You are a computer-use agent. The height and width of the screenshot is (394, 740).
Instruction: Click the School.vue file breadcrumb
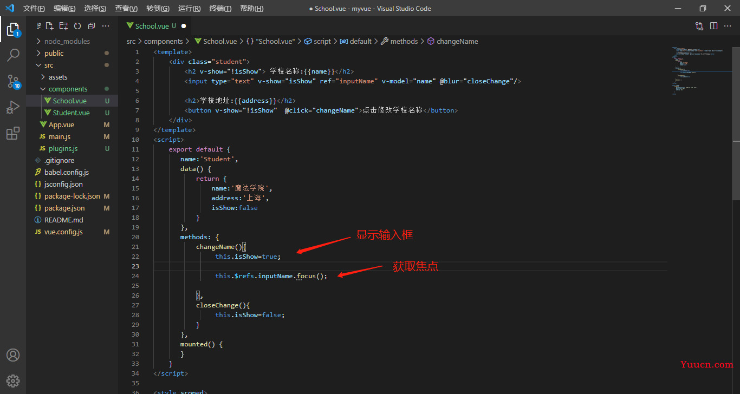pyautogui.click(x=216, y=41)
